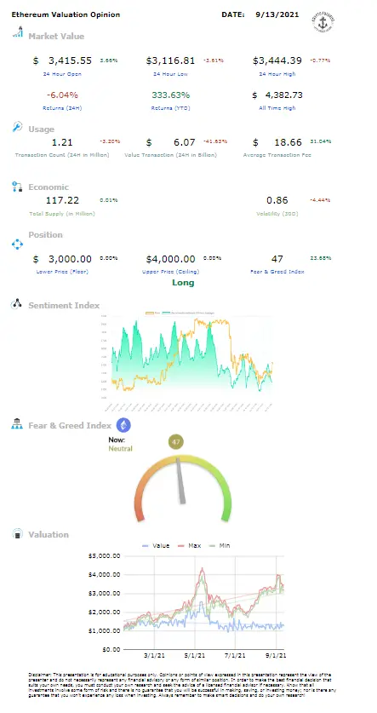Click the Usage heading
Viewport: 377px width, 713px height.
pos(41,129)
